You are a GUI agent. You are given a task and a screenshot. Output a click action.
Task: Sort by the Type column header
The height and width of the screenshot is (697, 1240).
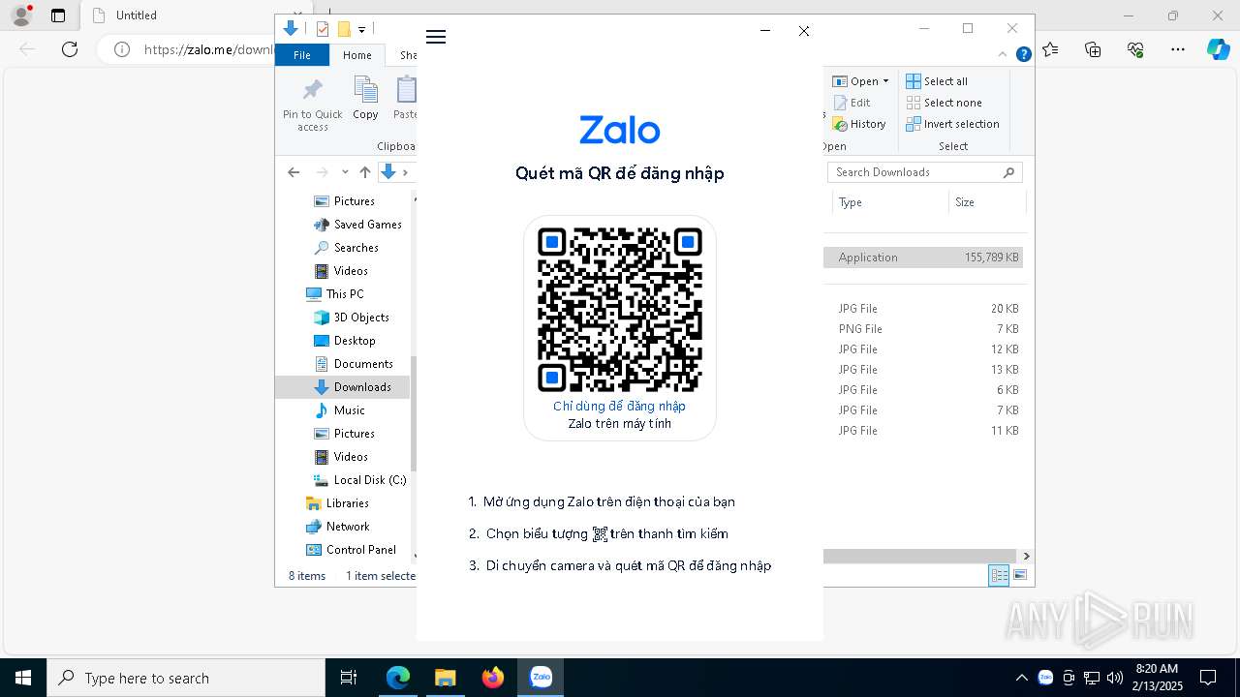pyautogui.click(x=889, y=202)
